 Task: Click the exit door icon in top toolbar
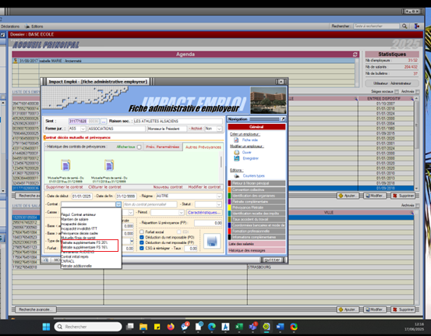coord(417,27)
